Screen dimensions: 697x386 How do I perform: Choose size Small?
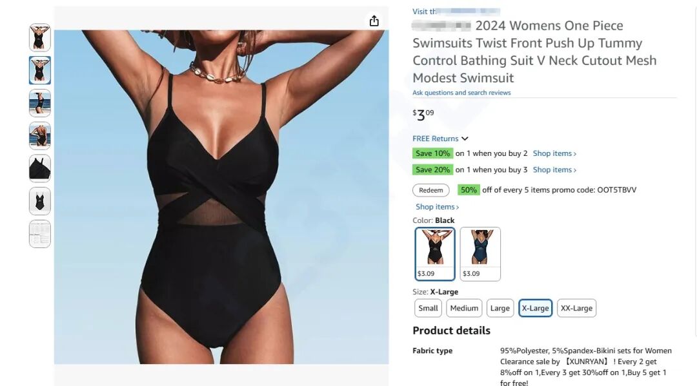(x=428, y=308)
